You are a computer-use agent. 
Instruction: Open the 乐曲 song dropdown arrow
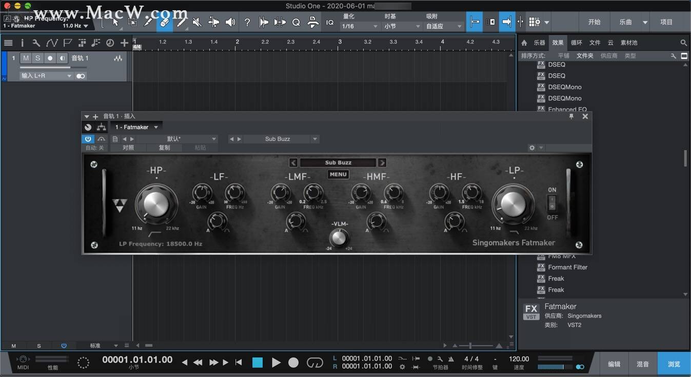[645, 23]
